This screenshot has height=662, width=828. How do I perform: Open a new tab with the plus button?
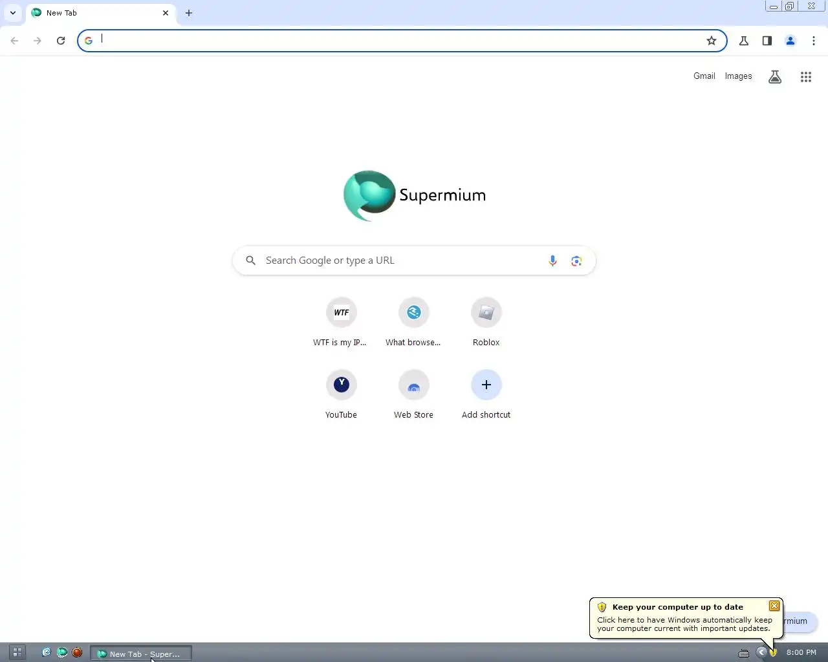[189, 13]
